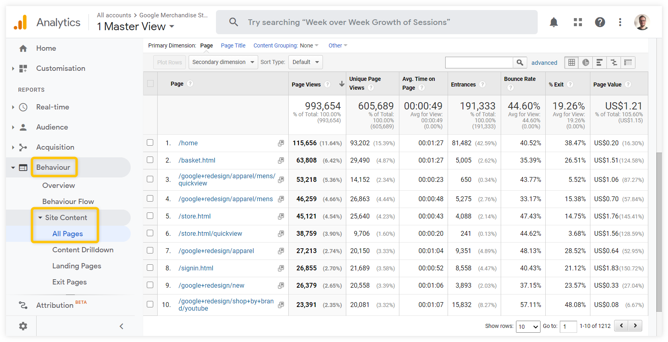Viewport: 668px width, 342px height.
Task: Open Landing Pages report
Action: click(76, 266)
